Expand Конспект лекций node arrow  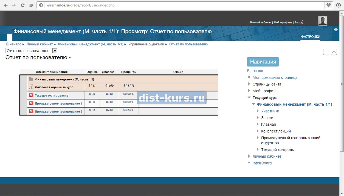pos(258,131)
